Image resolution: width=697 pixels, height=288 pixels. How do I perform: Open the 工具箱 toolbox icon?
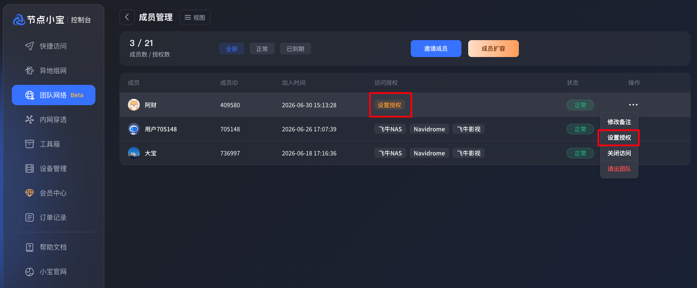point(30,144)
